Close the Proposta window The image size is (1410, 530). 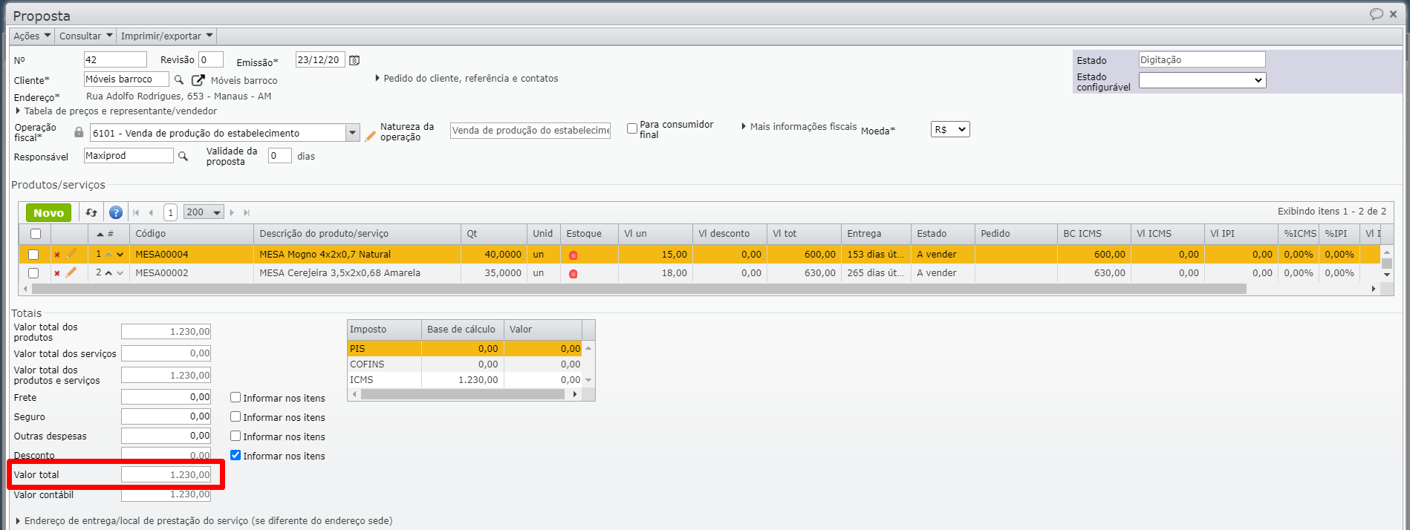1394,14
